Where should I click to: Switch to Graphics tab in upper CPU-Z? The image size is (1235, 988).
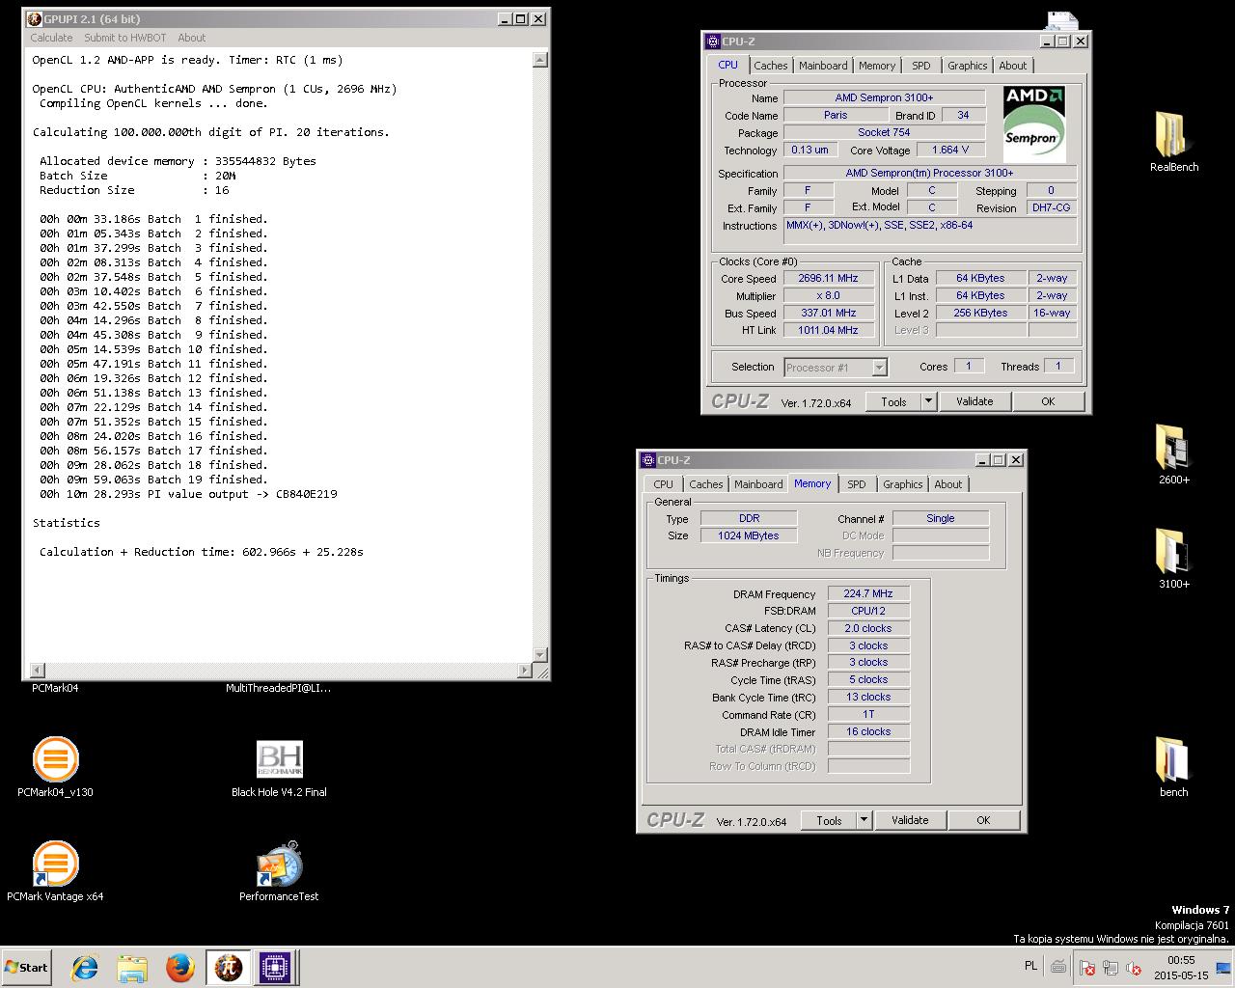[967, 66]
